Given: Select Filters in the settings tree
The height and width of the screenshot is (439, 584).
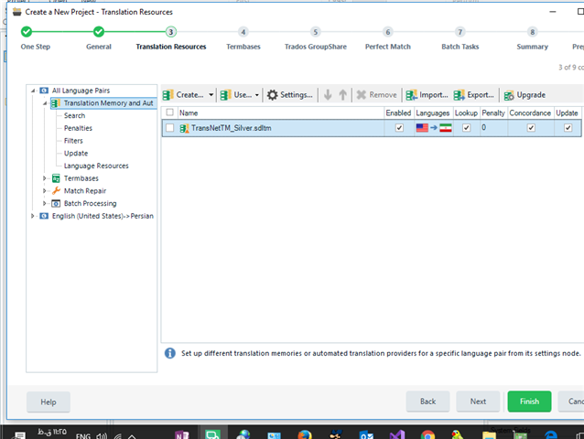Looking at the screenshot, I should coord(73,141).
